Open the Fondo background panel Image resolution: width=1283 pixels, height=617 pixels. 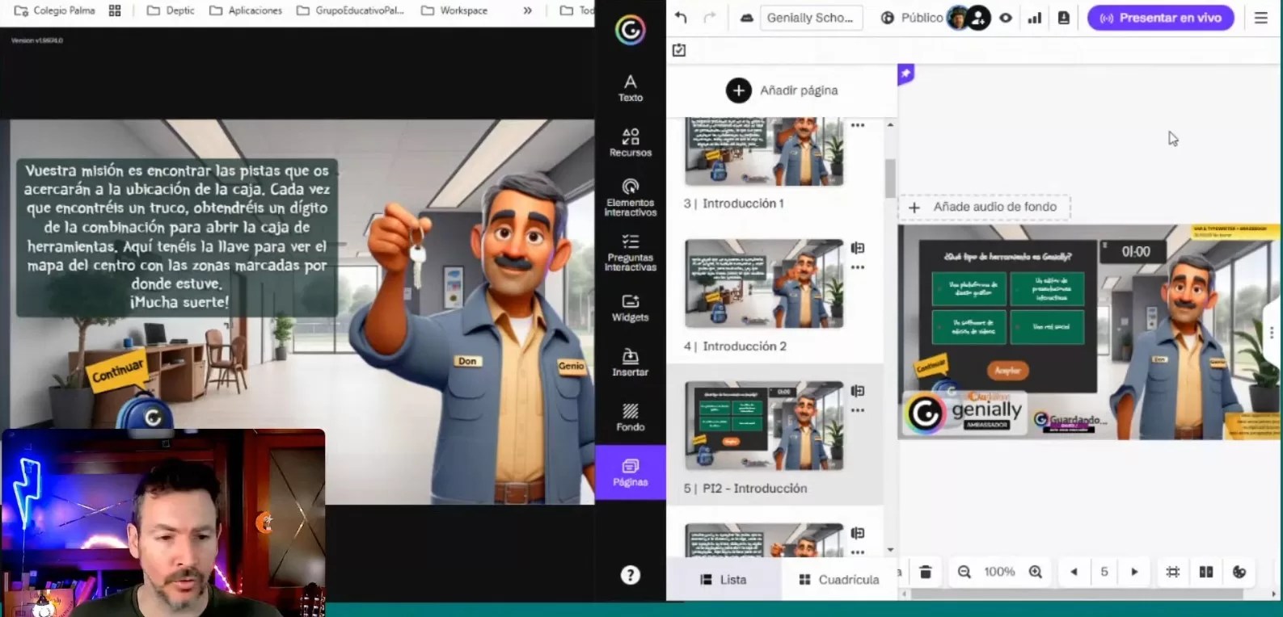[630, 418]
